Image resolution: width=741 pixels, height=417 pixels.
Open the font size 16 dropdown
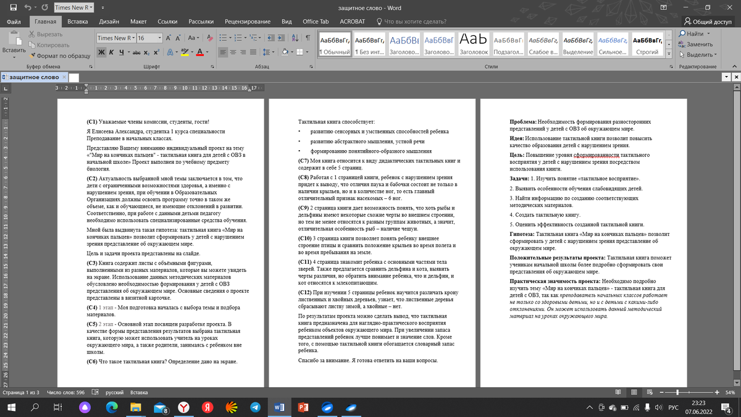tap(159, 38)
